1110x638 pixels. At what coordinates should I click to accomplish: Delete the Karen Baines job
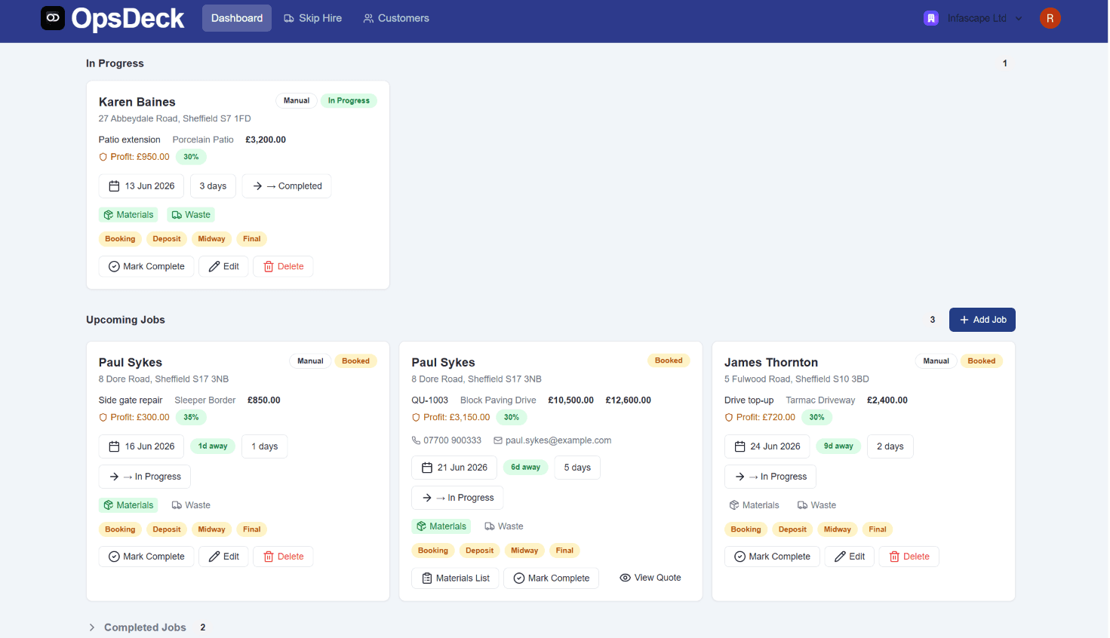[283, 266]
